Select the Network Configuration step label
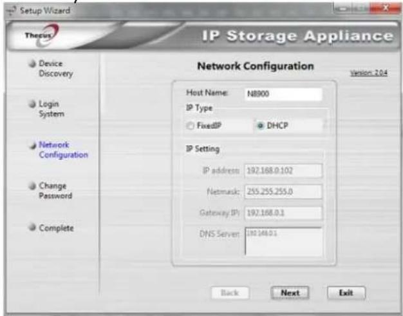403x316 pixels. point(64,150)
